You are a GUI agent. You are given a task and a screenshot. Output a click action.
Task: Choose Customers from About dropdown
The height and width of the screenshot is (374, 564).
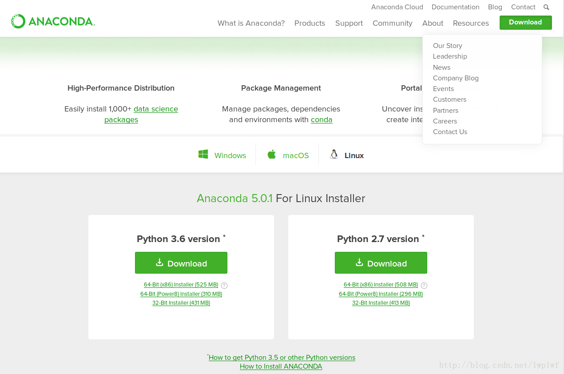pos(449,99)
